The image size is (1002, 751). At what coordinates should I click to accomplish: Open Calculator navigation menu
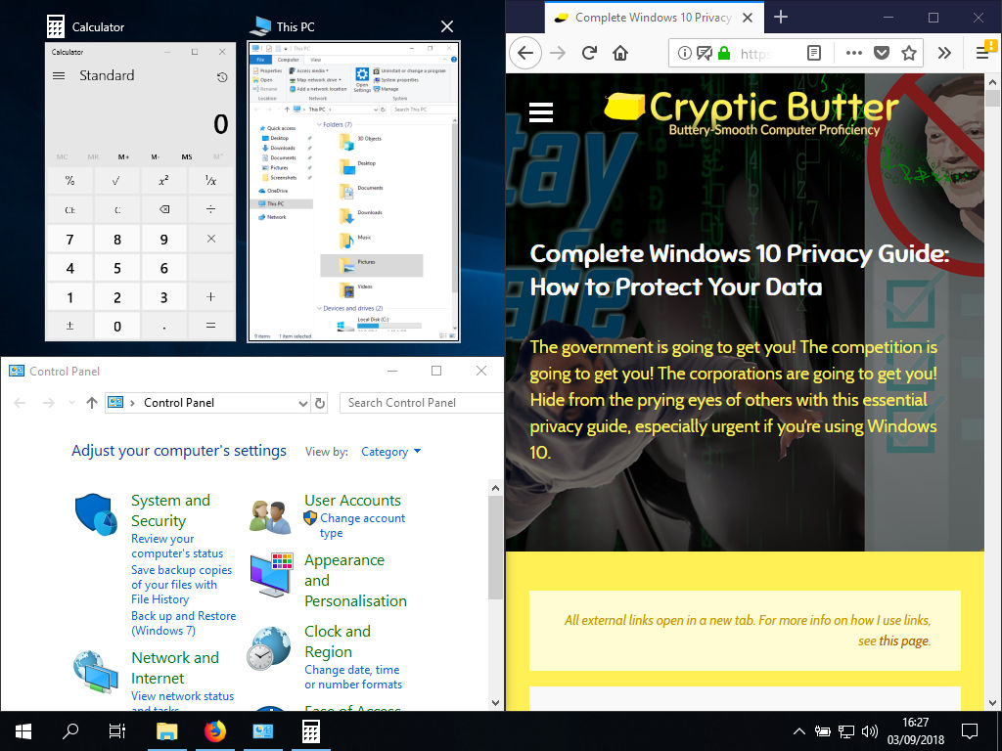pos(59,75)
